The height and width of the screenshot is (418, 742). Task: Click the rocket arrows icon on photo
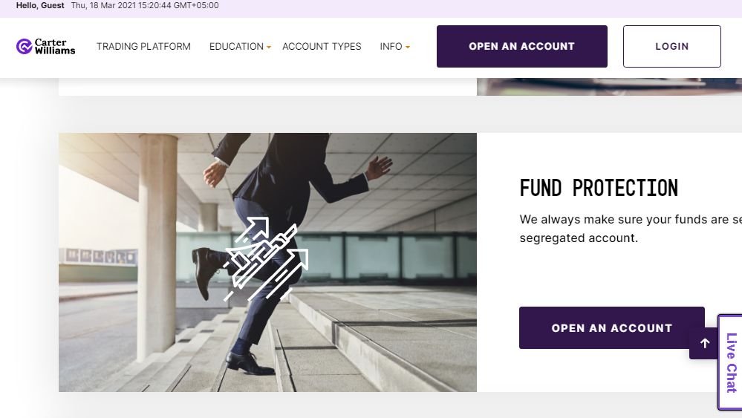pyautogui.click(x=267, y=259)
